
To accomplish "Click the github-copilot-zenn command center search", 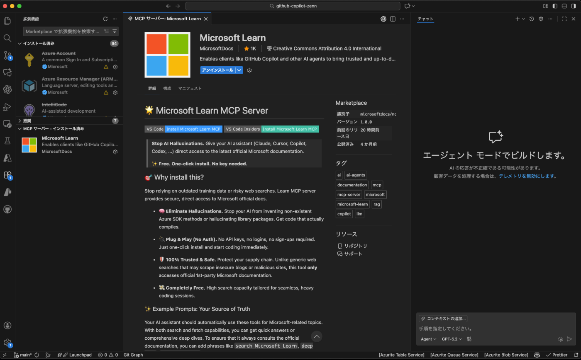I will click(293, 6).
